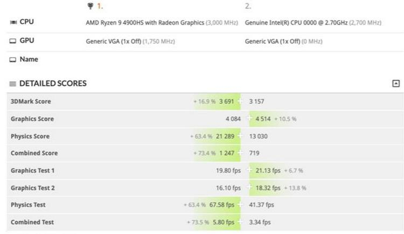This screenshot has height=234, width=404.
Task: Open the Genuine Intel CPU 0000 link
Action: click(296, 23)
